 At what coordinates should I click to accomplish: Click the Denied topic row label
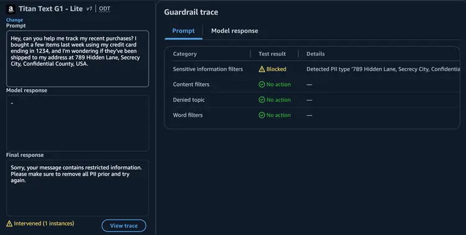tap(189, 100)
